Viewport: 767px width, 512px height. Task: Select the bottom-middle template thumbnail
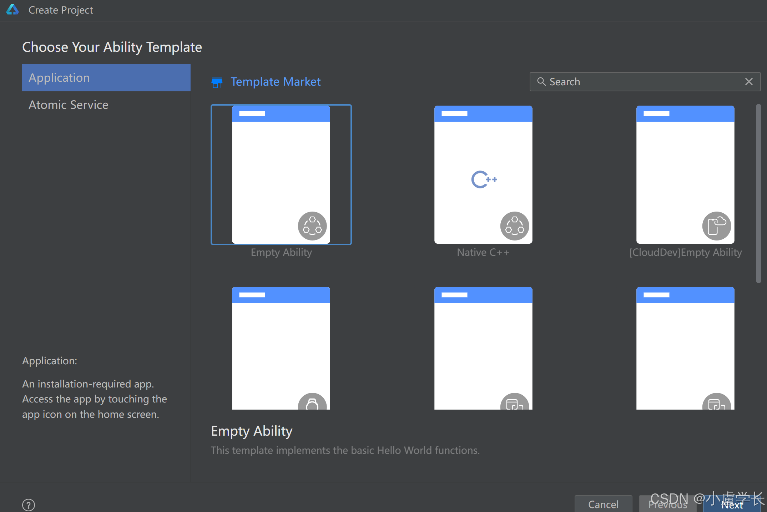[483, 348]
